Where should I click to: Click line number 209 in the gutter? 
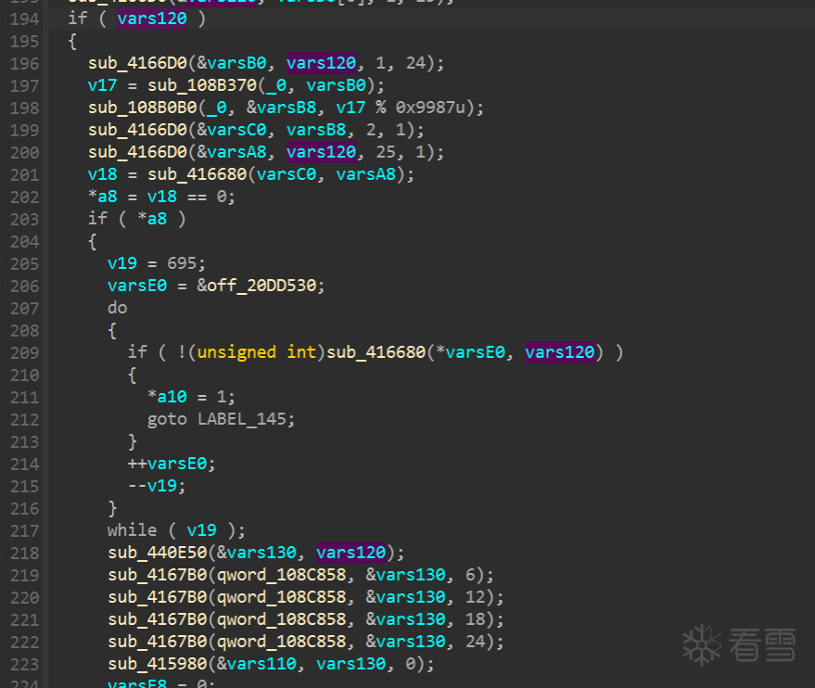tap(24, 353)
